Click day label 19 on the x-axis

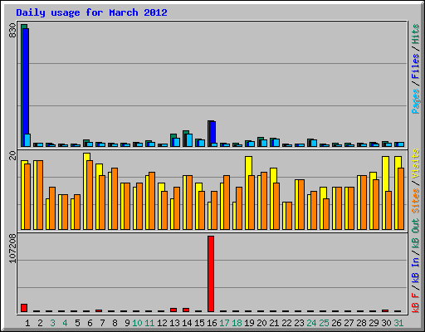[249, 323]
